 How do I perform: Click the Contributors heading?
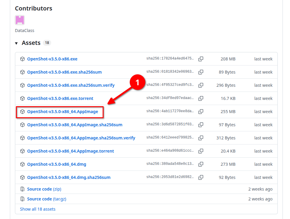click(x=34, y=8)
